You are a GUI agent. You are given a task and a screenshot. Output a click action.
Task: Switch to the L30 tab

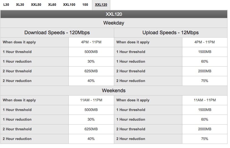6,5
